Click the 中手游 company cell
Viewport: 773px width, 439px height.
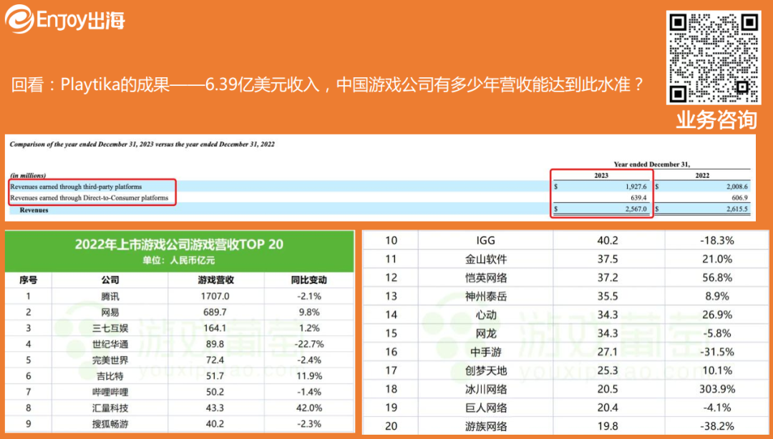(485, 352)
